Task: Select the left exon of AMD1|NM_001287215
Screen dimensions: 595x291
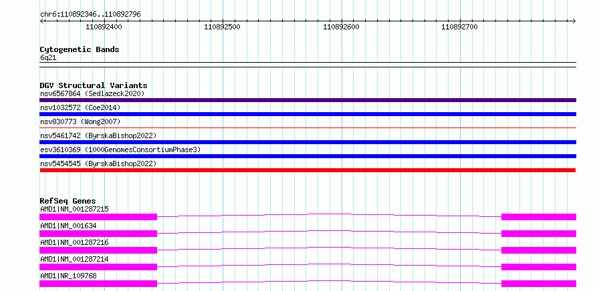Action: pyautogui.click(x=98, y=217)
